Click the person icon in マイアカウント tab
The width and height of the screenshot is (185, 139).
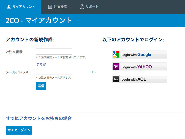click(9, 7)
